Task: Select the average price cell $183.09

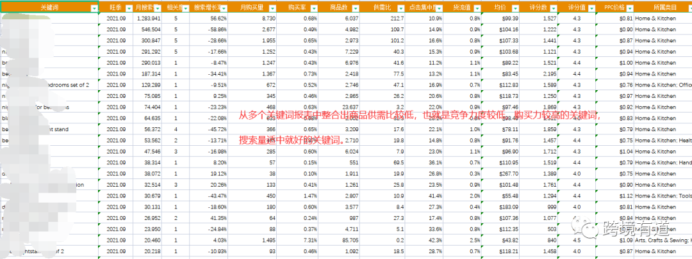Action: (x=500, y=207)
